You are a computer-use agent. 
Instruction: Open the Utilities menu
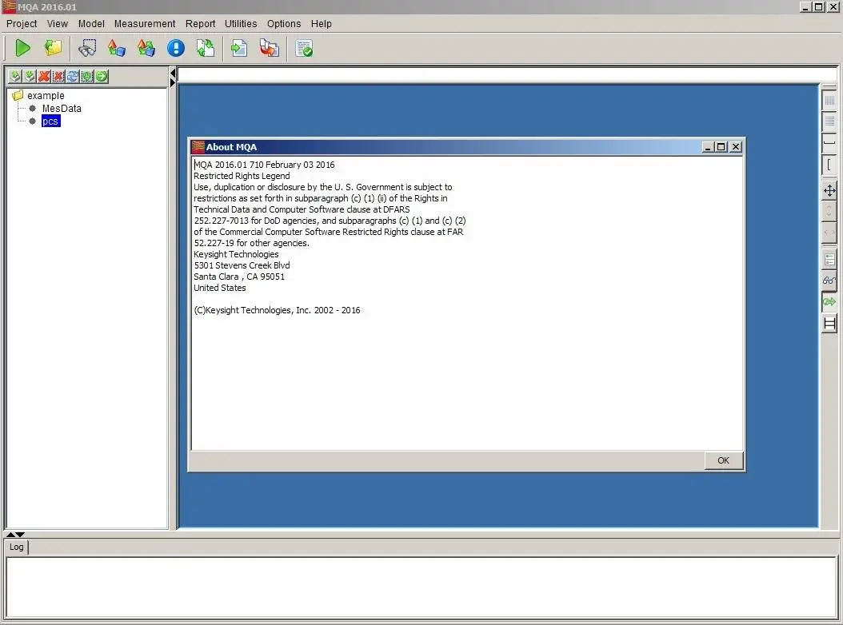tap(240, 24)
